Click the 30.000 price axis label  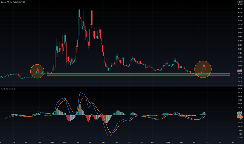[240, 33]
